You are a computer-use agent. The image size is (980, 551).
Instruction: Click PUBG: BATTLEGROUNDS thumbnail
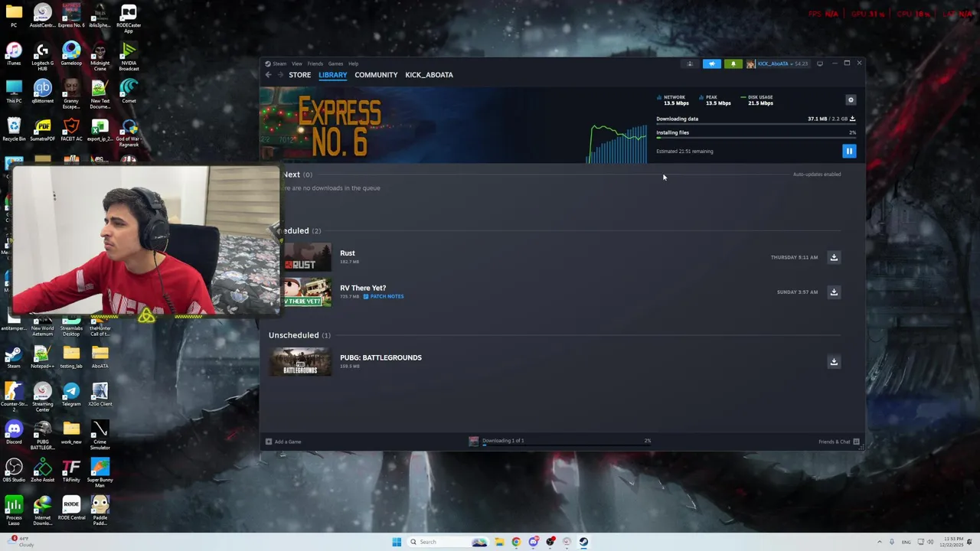pos(300,362)
